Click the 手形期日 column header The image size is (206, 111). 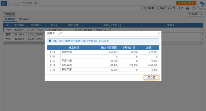(36, 25)
